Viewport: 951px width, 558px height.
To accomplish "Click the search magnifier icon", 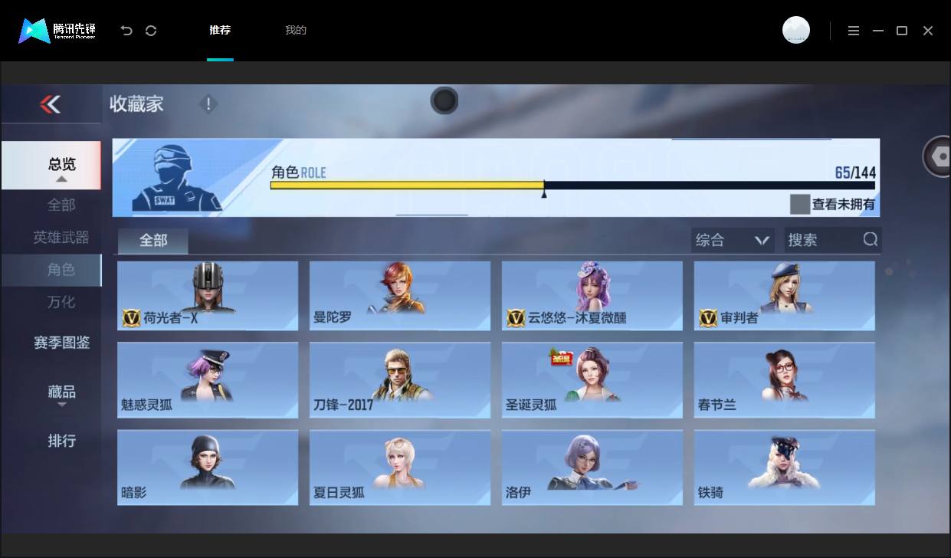I will tap(870, 239).
